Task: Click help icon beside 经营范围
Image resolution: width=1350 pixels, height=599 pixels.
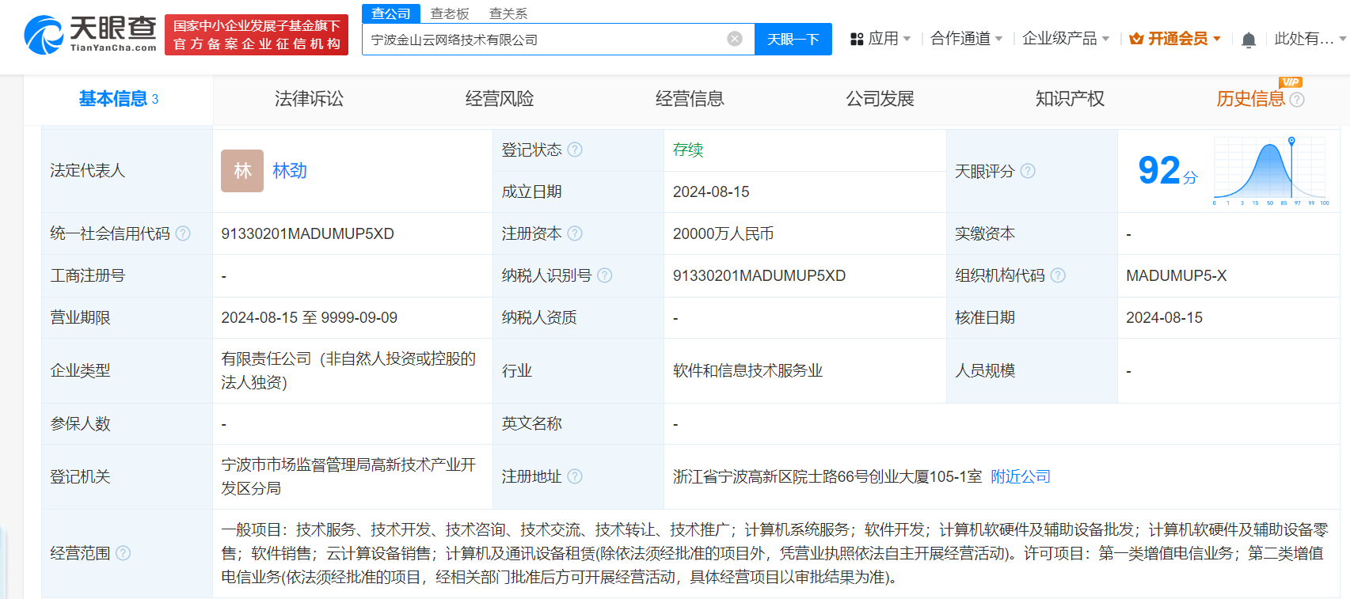Action: (x=123, y=553)
